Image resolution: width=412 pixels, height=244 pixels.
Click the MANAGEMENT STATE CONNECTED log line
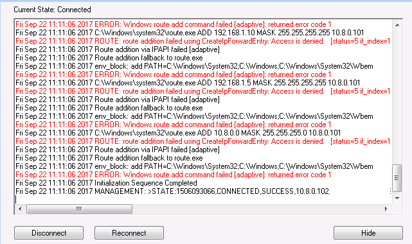[173, 191]
